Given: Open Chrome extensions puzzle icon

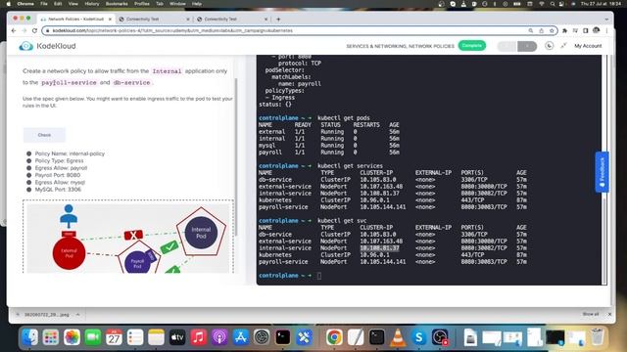Looking at the screenshot, I should click(x=564, y=30).
